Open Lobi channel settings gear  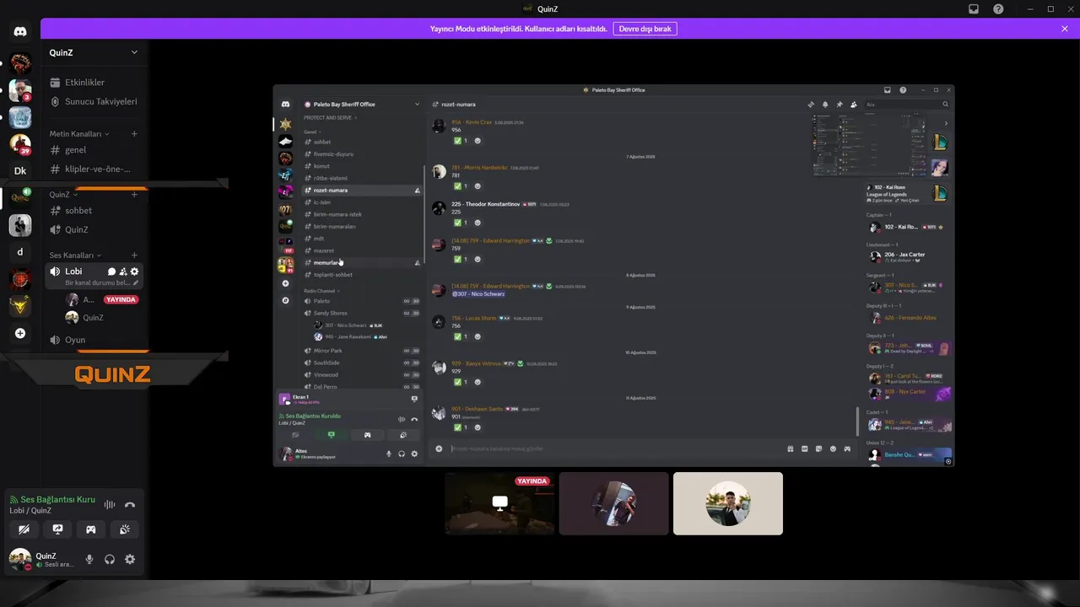point(134,271)
